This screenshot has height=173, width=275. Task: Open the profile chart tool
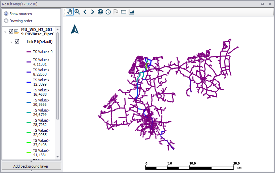tap(131, 12)
